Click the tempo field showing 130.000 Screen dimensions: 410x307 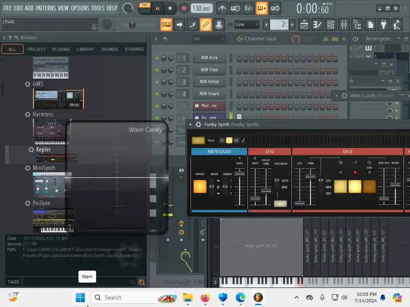[x=201, y=9]
